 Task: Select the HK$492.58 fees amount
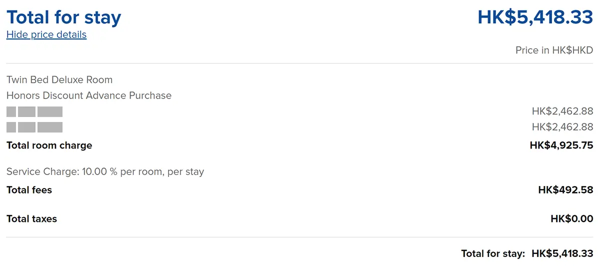click(x=565, y=190)
